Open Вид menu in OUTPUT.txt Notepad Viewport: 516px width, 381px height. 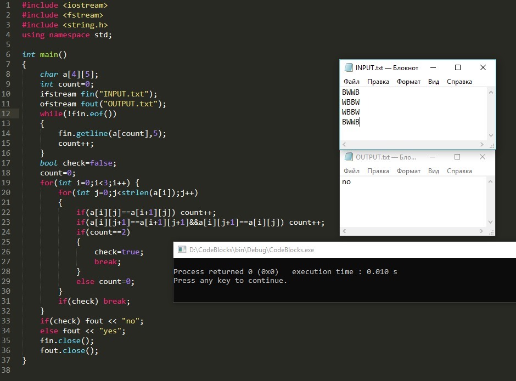pyautogui.click(x=434, y=171)
